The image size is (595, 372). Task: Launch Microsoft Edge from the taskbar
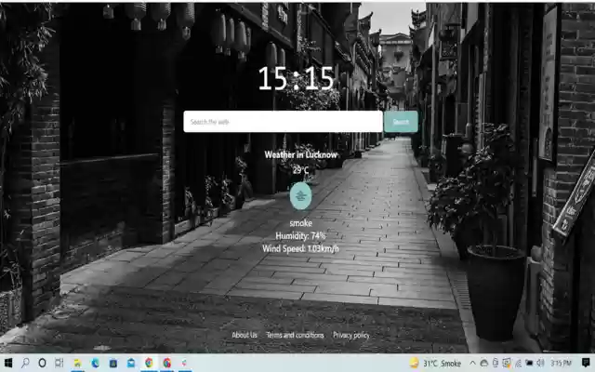pyautogui.click(x=95, y=363)
